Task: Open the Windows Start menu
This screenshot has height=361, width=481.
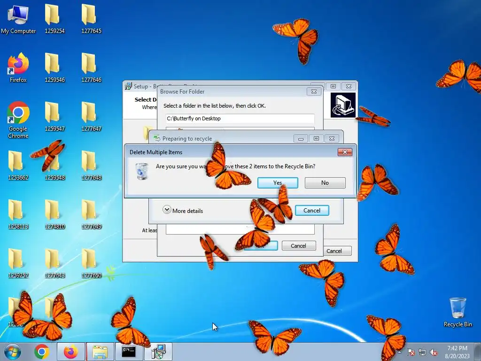Action: 13,352
